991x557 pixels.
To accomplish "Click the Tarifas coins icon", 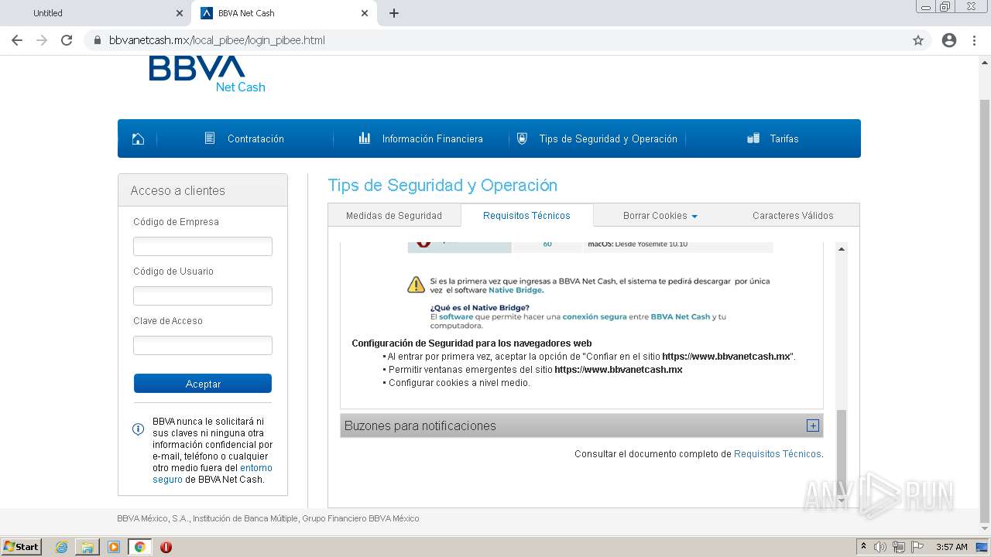I will tap(753, 138).
